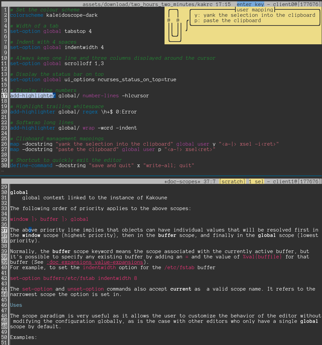Select the yank selection mapping entry

click(255, 15)
